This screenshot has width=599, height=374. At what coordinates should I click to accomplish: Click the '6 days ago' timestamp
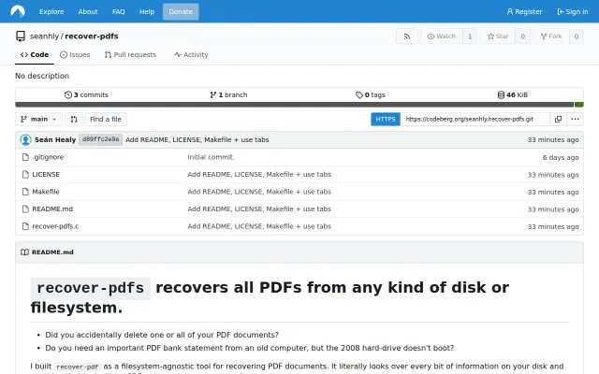coord(561,157)
